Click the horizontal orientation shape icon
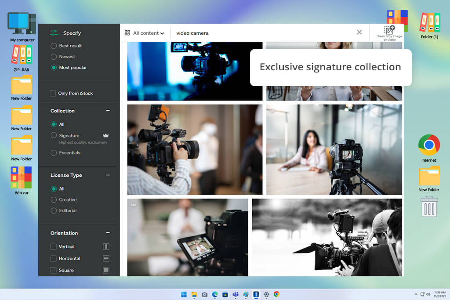Viewport: 450px width, 300px height. click(106, 258)
